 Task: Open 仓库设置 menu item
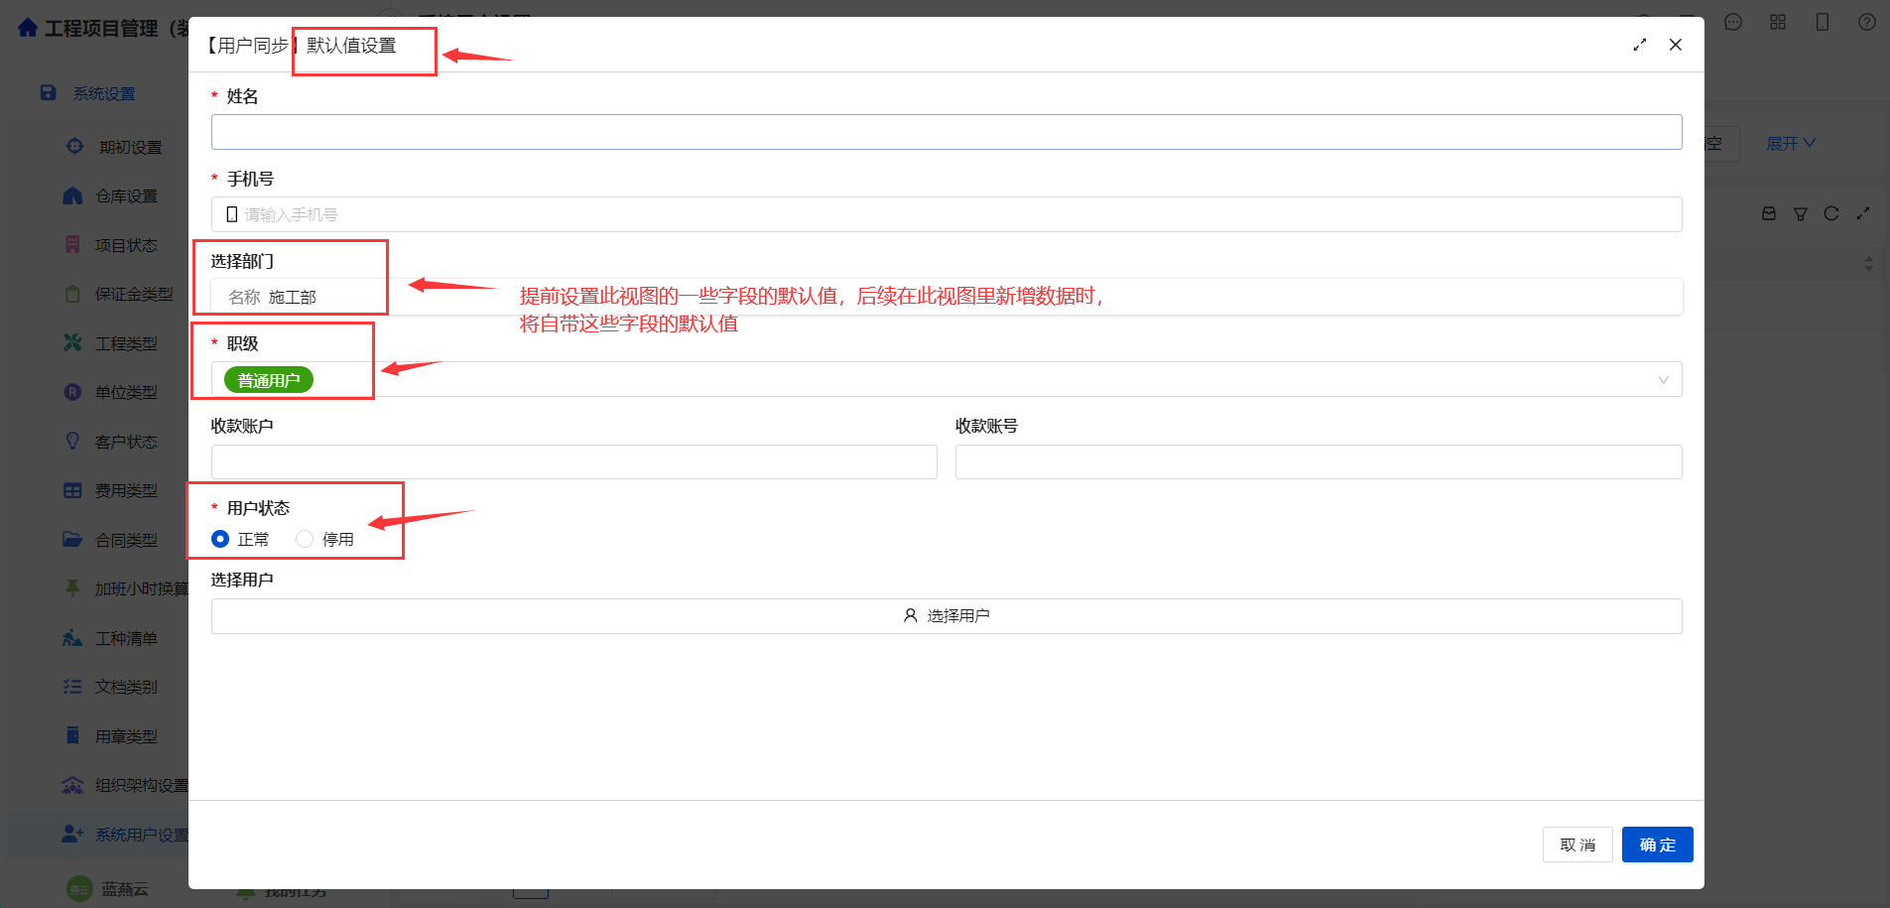pos(126,195)
